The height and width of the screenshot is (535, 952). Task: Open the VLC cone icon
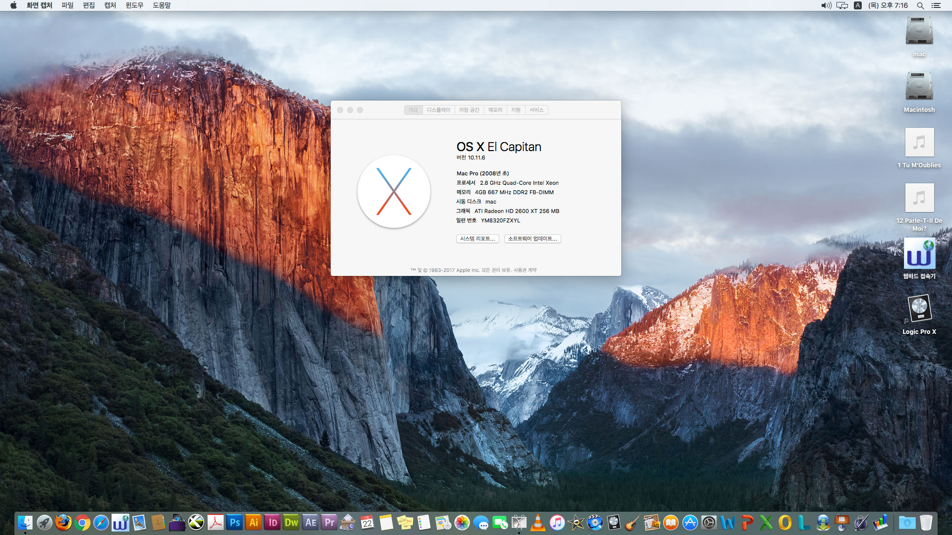click(538, 523)
